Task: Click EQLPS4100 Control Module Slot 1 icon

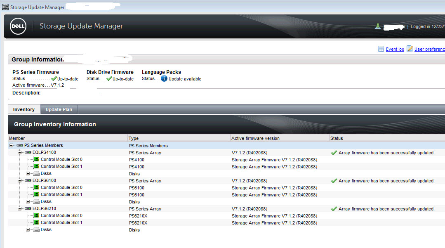Action: (x=36, y=166)
